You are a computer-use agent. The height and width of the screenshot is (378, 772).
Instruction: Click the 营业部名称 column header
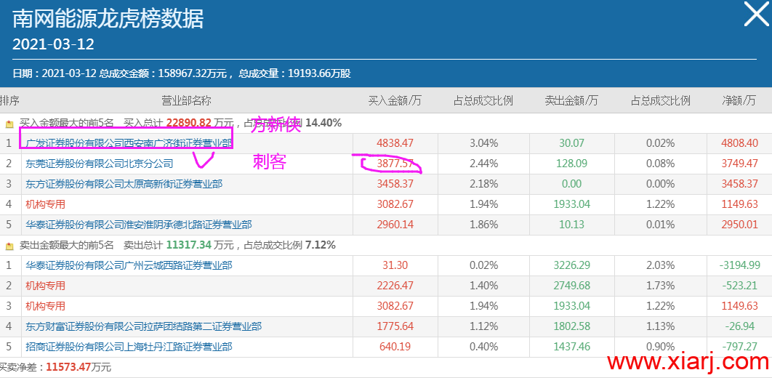(x=187, y=101)
